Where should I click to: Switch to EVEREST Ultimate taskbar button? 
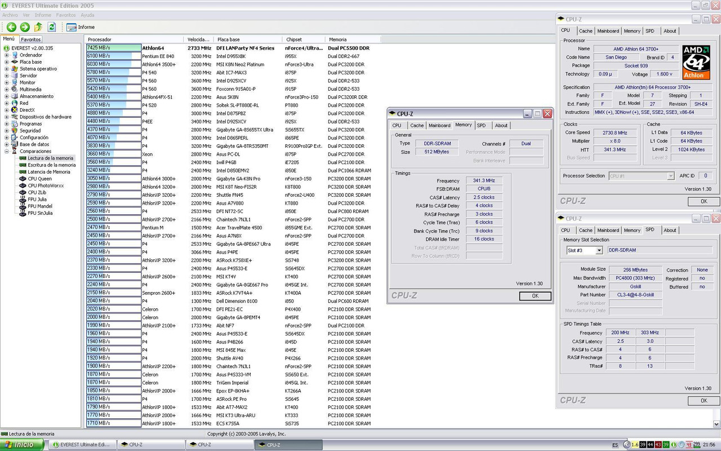pos(81,445)
